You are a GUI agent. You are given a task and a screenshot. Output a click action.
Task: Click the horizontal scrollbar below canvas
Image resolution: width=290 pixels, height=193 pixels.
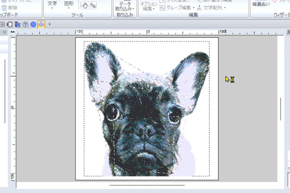click(147, 185)
